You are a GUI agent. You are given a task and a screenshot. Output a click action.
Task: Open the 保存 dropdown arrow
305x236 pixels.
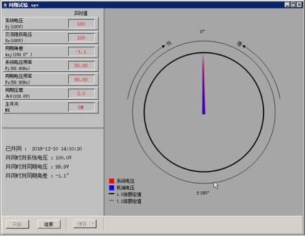(93, 224)
